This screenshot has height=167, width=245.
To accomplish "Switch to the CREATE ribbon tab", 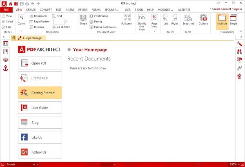I will [x=31, y=10].
